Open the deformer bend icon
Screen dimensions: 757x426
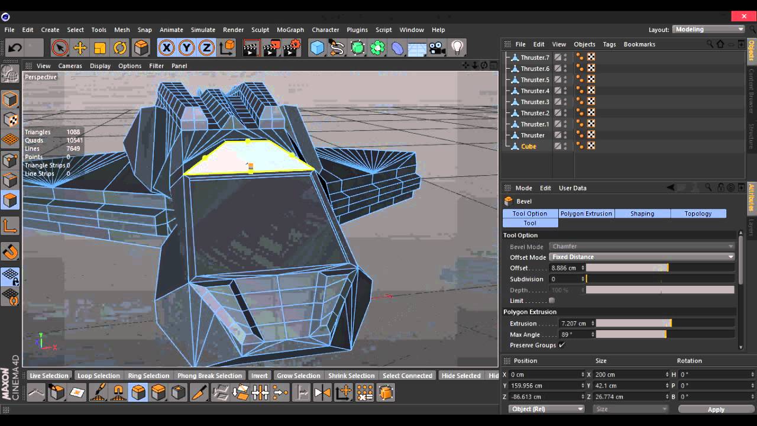tap(398, 48)
